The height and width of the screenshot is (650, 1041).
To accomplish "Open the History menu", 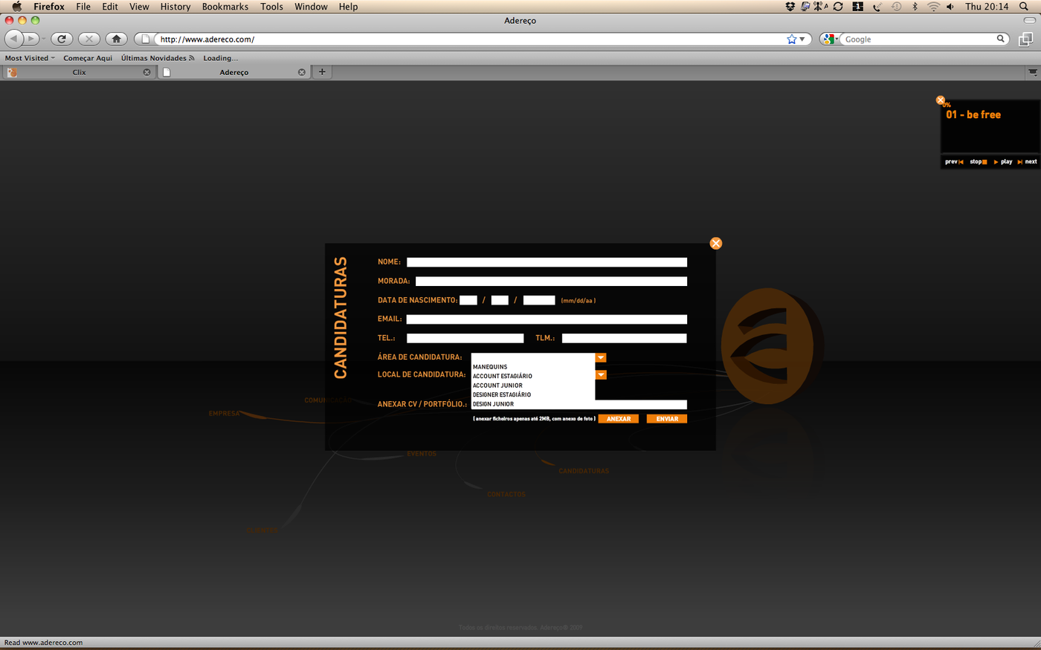I will (175, 7).
